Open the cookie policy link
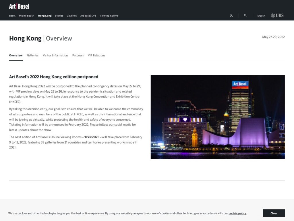The height and width of the screenshot is (221, 294). click(237, 213)
